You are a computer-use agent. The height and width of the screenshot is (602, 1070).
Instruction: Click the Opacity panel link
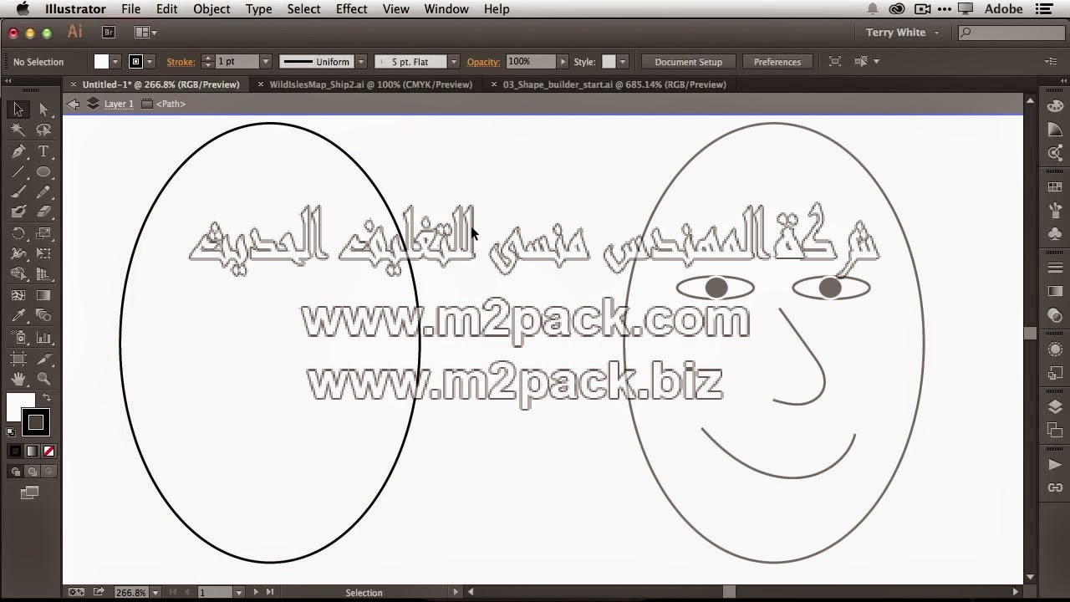click(483, 62)
